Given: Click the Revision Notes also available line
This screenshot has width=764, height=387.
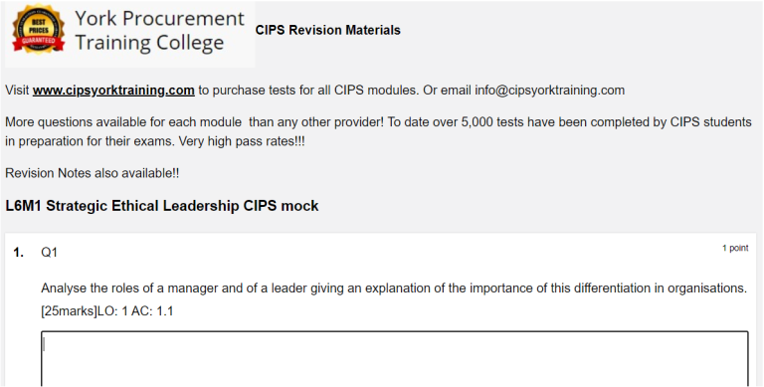Looking at the screenshot, I should coord(93,173).
